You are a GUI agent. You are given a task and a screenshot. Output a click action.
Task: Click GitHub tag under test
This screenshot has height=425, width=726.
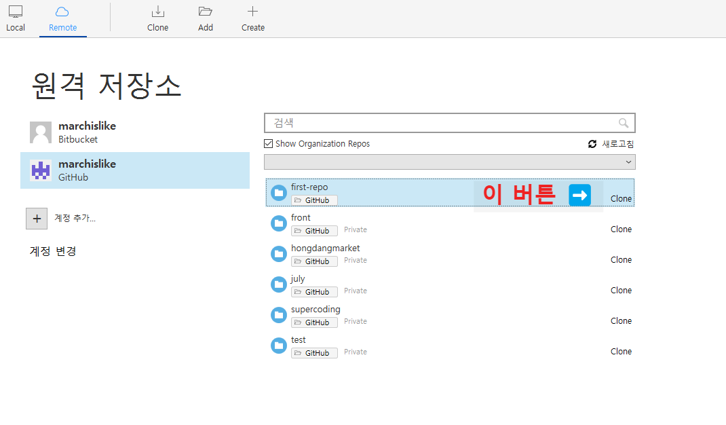tap(314, 353)
